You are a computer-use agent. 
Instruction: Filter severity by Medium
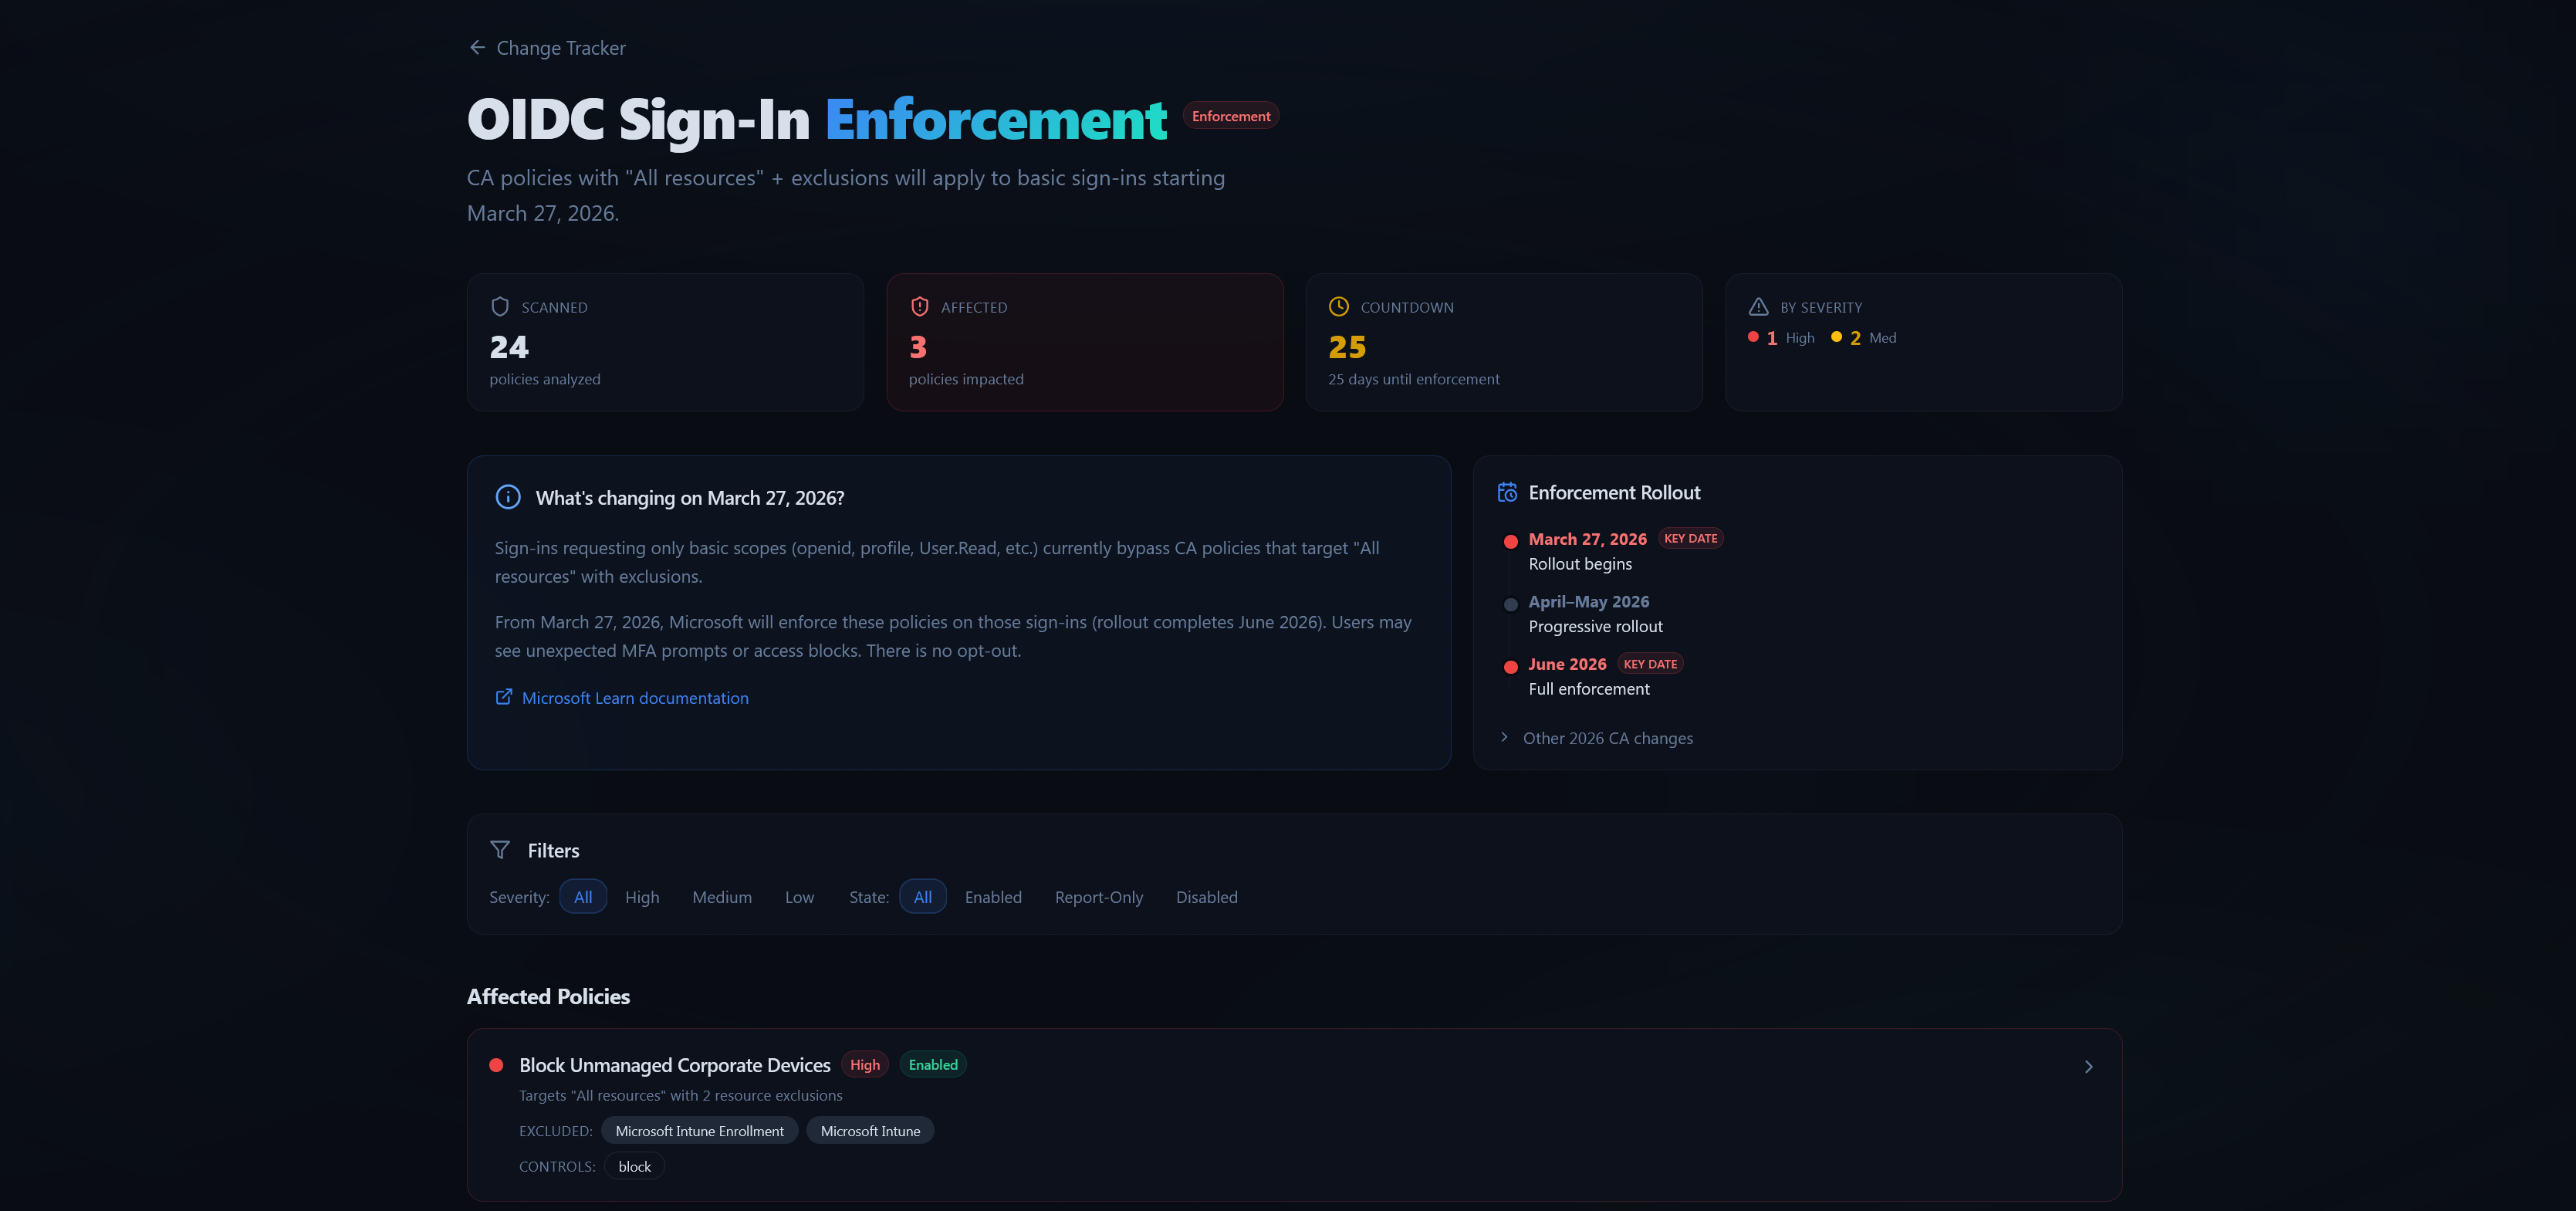[722, 897]
